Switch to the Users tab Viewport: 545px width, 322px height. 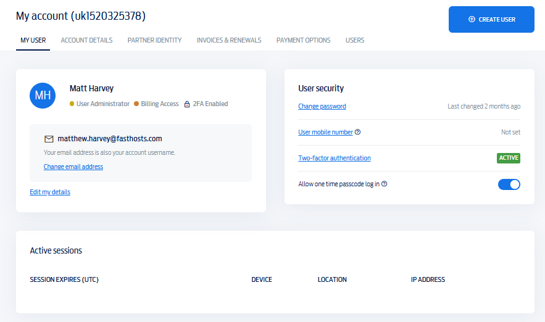point(355,40)
